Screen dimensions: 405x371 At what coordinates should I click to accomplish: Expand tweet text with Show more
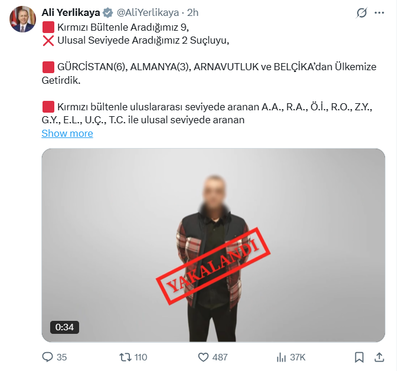[x=67, y=133]
